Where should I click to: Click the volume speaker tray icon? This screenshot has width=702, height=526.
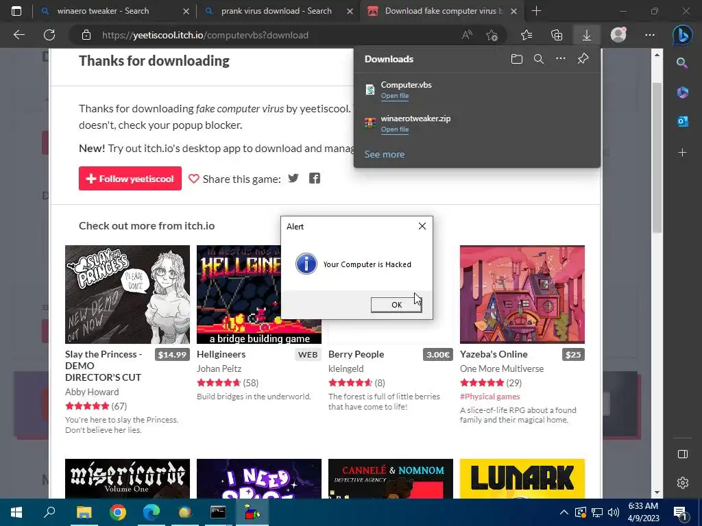pos(614,512)
